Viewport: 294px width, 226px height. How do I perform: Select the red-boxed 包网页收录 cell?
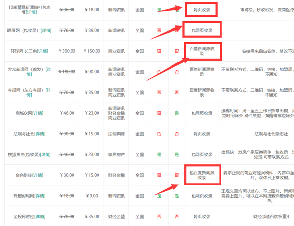coord(202,30)
